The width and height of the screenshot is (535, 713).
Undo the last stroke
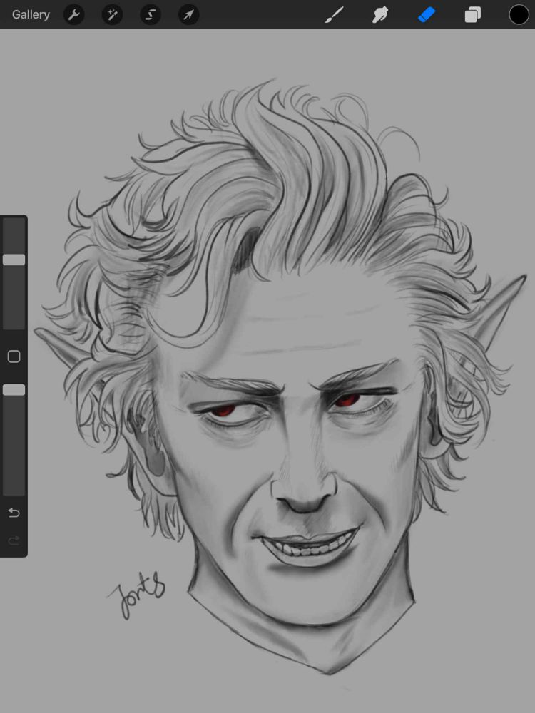click(14, 513)
